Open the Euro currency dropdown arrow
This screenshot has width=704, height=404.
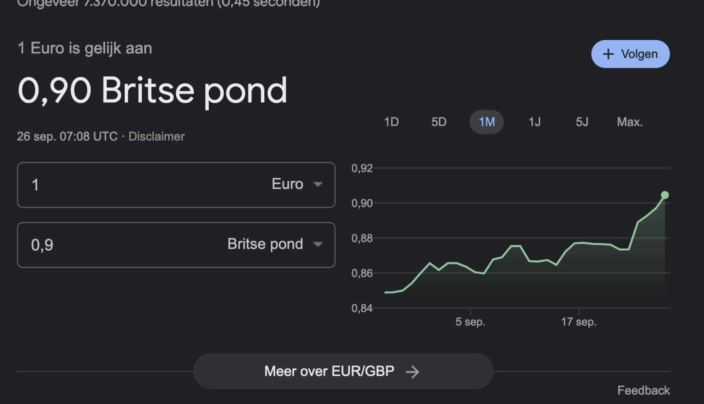317,184
